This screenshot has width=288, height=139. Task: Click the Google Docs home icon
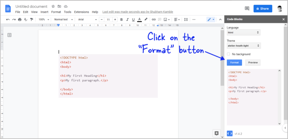[8, 9]
